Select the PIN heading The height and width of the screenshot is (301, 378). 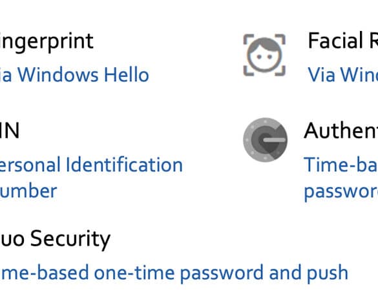(10, 130)
